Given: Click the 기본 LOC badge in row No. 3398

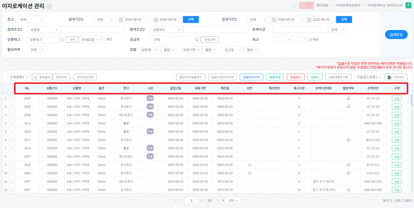Looking at the screenshot, I should tap(150, 115).
